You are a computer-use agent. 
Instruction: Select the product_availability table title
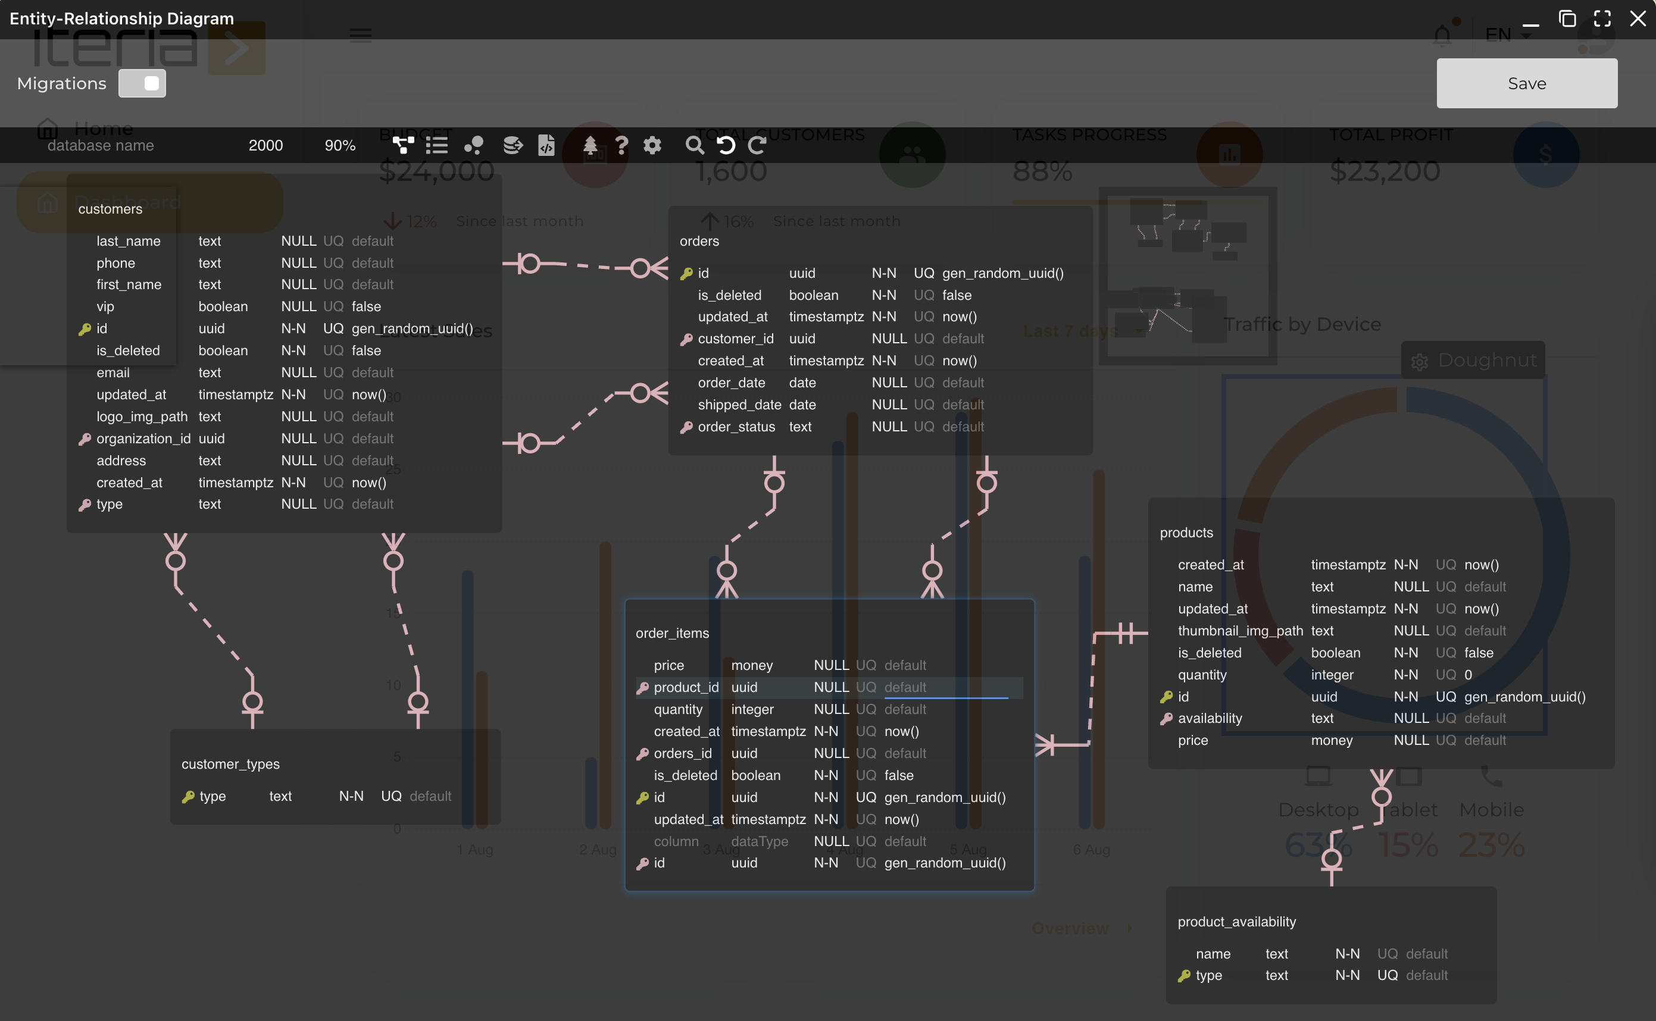tap(1236, 922)
